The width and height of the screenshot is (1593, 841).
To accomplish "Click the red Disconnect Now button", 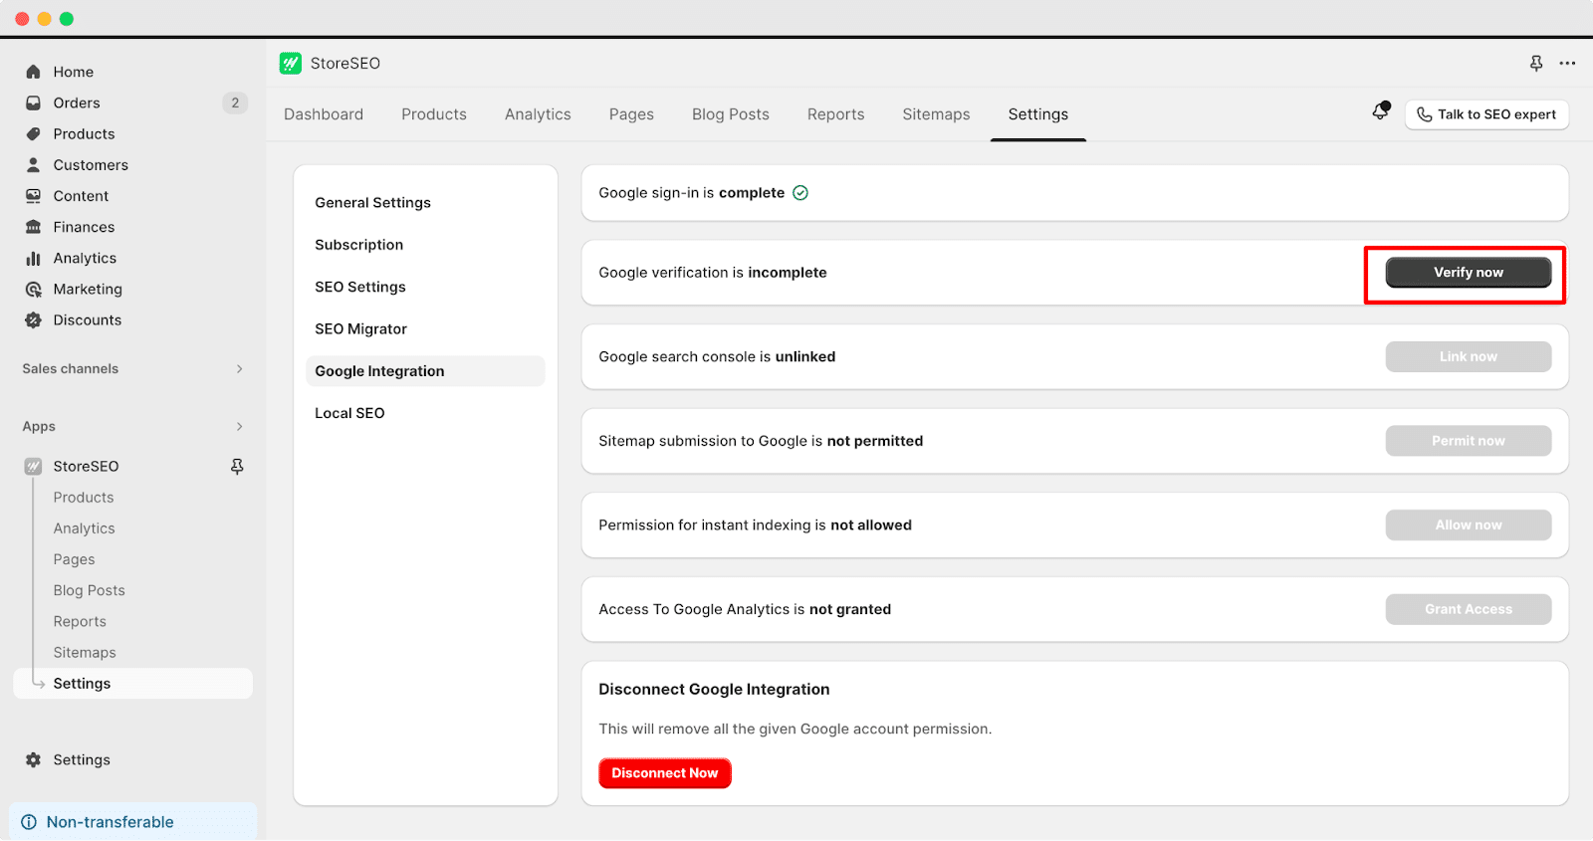I will point(665,773).
